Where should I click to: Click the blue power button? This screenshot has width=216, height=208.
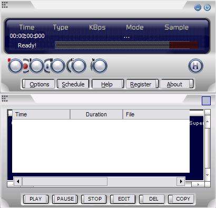pyautogui.click(x=207, y=8)
